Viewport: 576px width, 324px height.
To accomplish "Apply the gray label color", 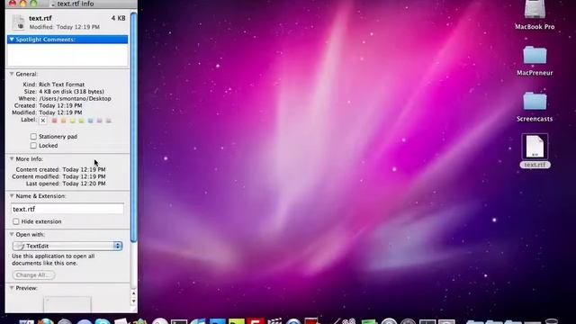I will coord(108,121).
